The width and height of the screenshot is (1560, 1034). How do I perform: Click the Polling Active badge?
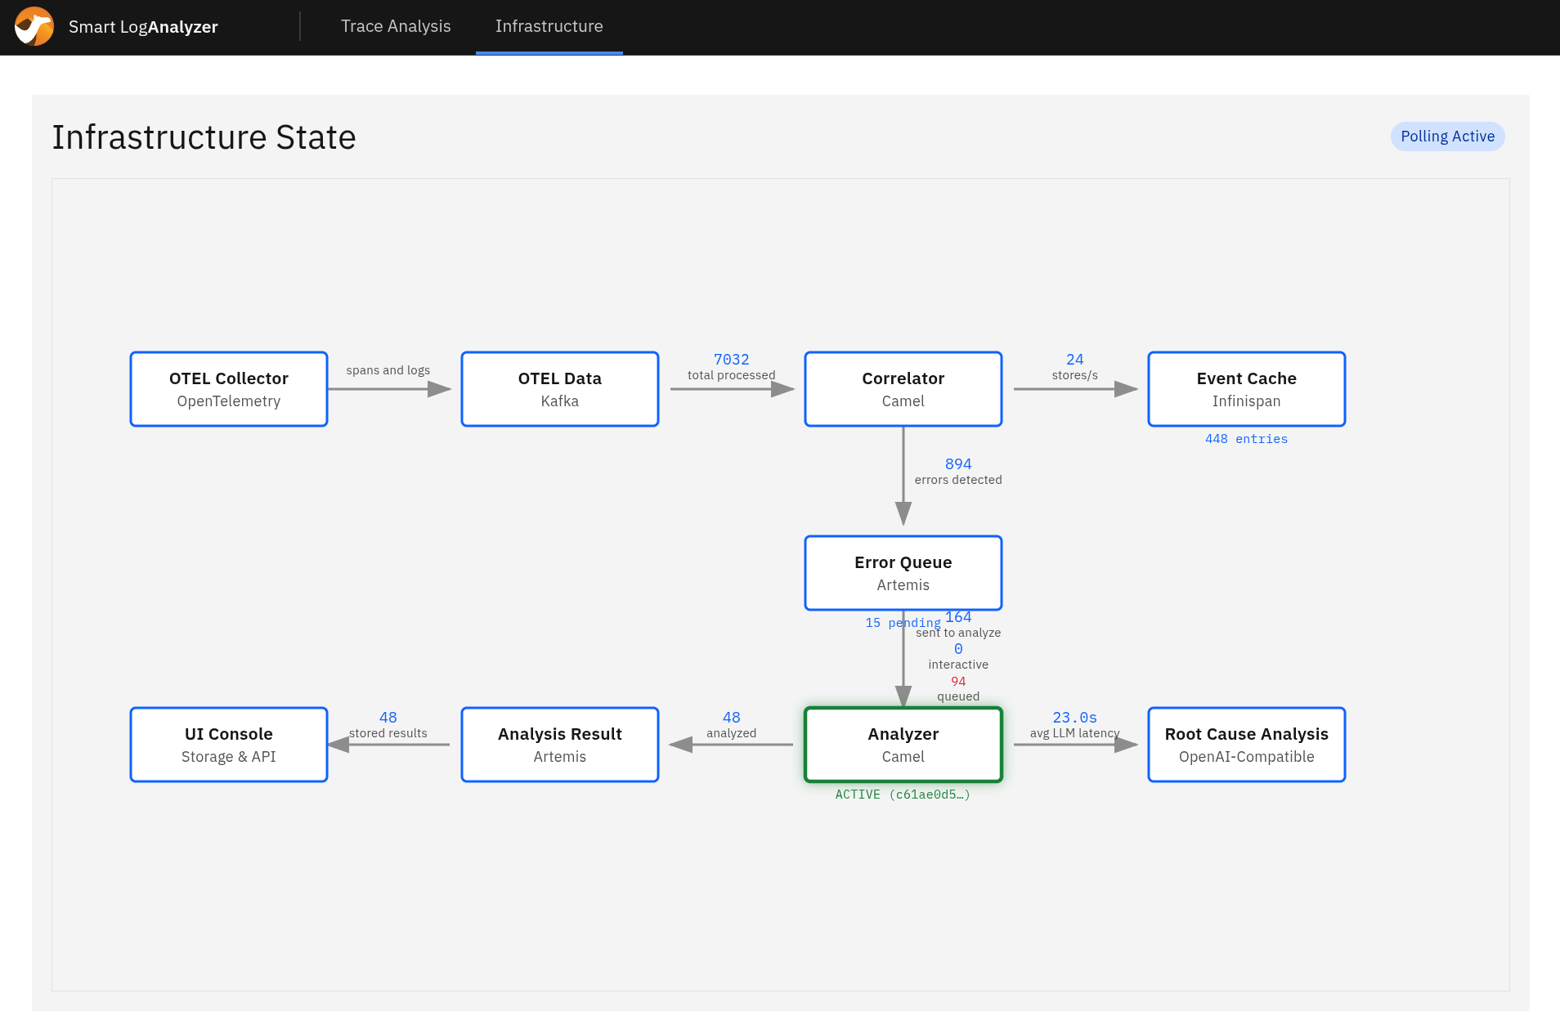[x=1447, y=137]
